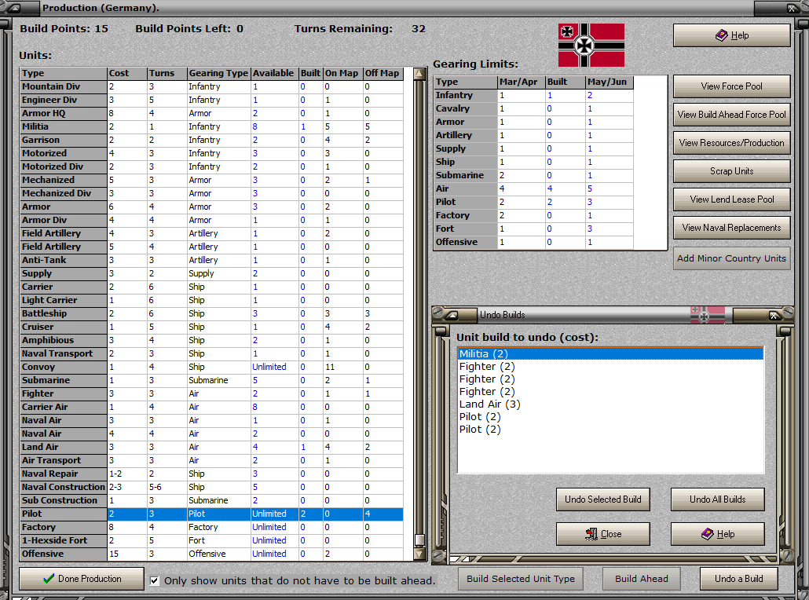
Task: Select the Amphibious unit row
Action: pyautogui.click(x=211, y=341)
